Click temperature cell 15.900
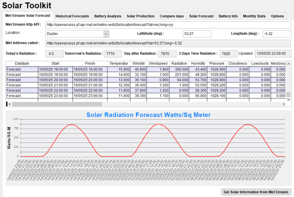 coord(119,69)
